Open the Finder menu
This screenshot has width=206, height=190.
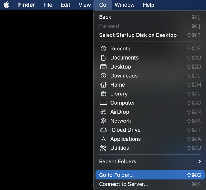pyautogui.click(x=26, y=5)
